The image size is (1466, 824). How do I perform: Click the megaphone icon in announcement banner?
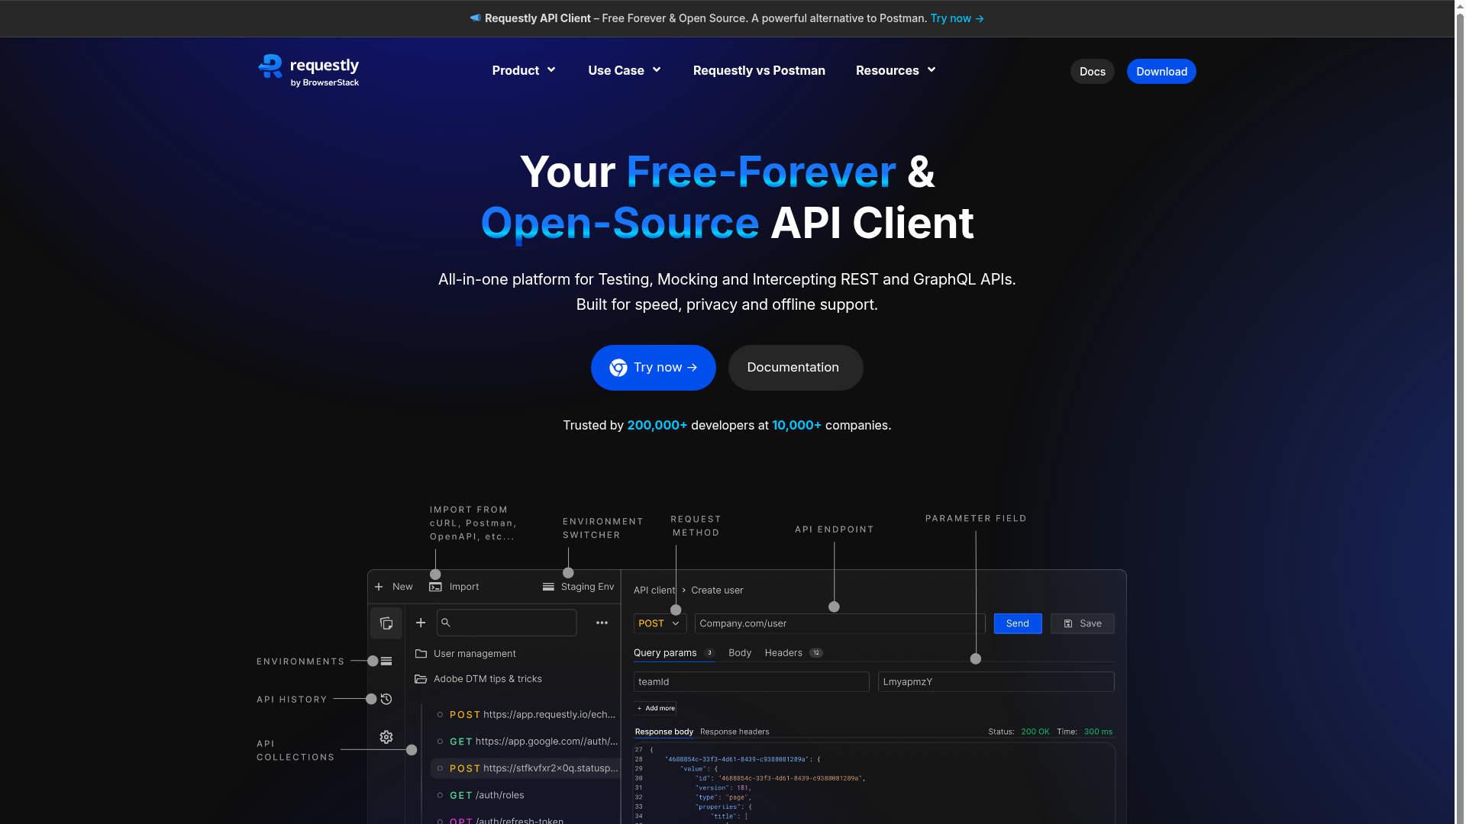475,18
